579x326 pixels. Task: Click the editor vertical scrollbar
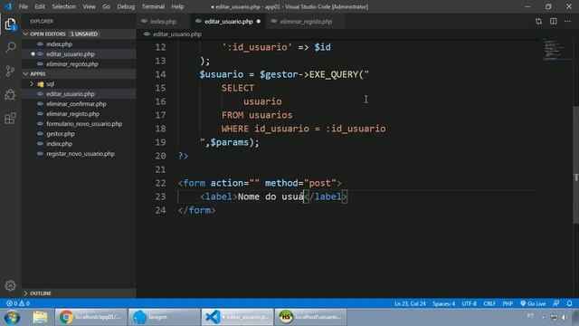(x=575, y=165)
